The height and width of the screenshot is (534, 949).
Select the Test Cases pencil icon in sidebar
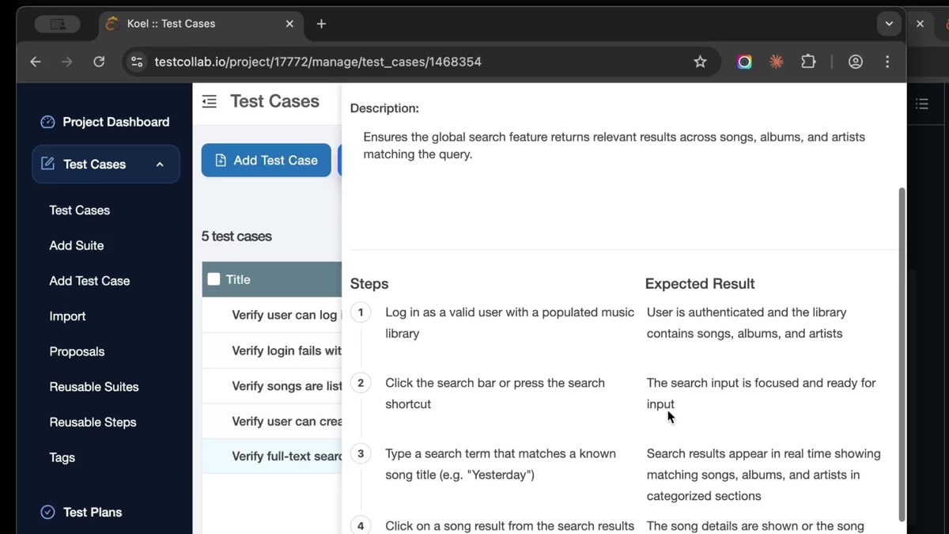[47, 164]
